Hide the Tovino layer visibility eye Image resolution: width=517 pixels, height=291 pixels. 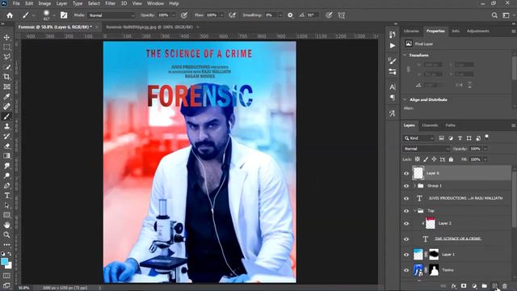pyautogui.click(x=406, y=270)
